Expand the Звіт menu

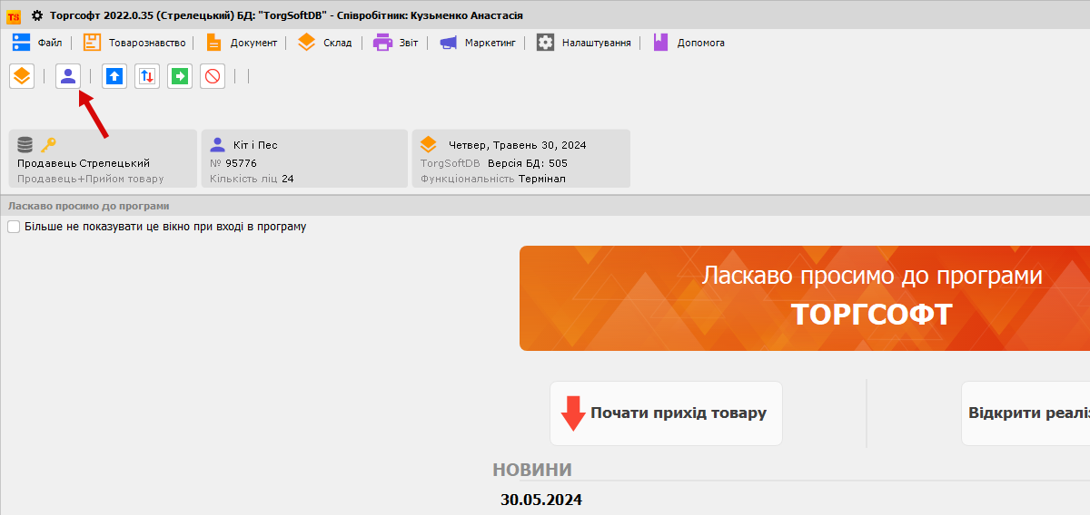pos(396,43)
